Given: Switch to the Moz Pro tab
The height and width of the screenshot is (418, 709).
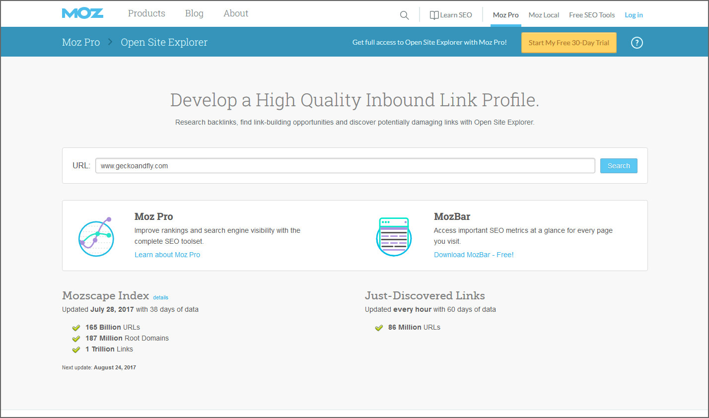Looking at the screenshot, I should point(505,15).
